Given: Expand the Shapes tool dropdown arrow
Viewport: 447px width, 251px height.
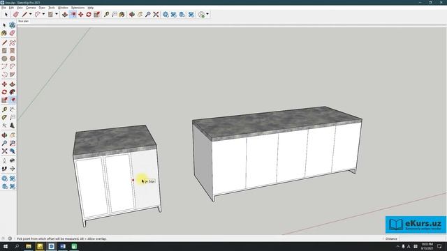Looking at the screenshot, I should (56, 14).
